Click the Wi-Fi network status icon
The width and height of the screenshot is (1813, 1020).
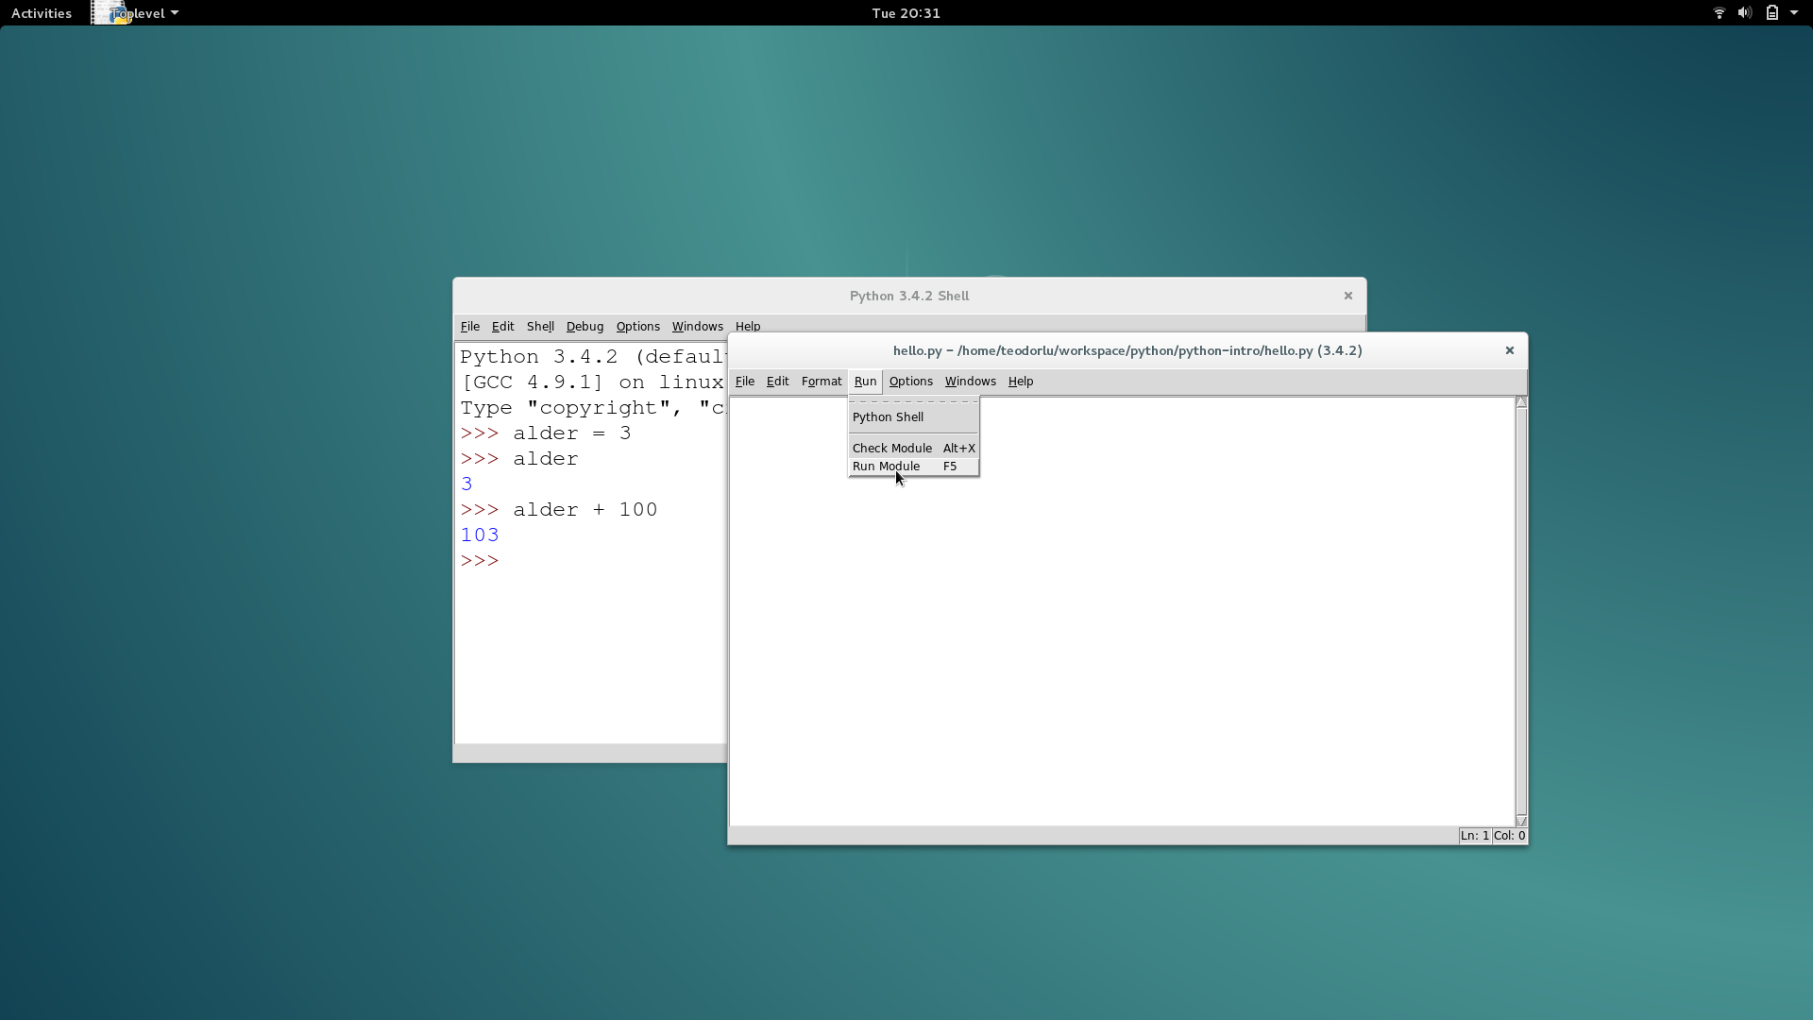point(1719,13)
